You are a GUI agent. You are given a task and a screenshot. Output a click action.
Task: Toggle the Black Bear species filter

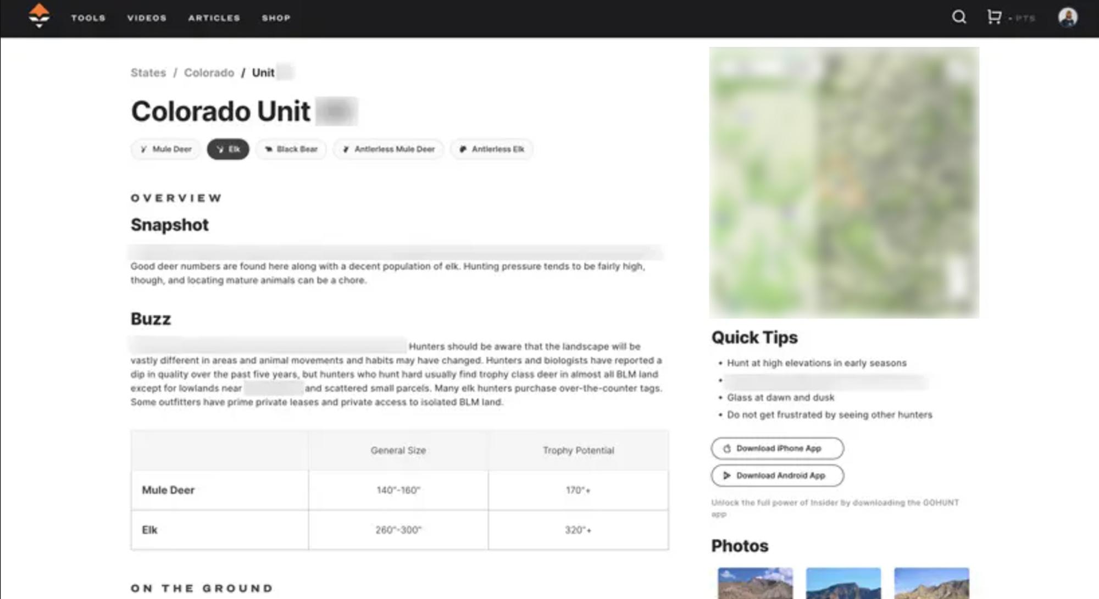(x=291, y=149)
